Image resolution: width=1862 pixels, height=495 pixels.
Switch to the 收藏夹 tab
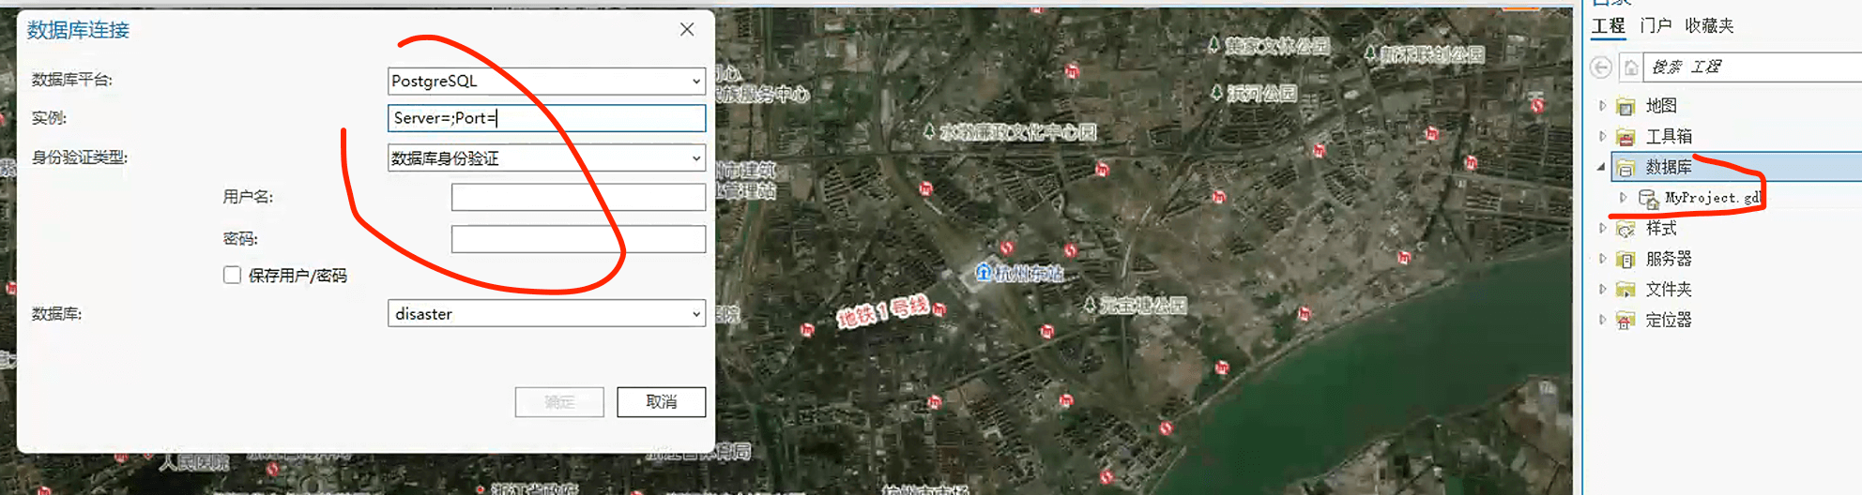click(x=1709, y=25)
